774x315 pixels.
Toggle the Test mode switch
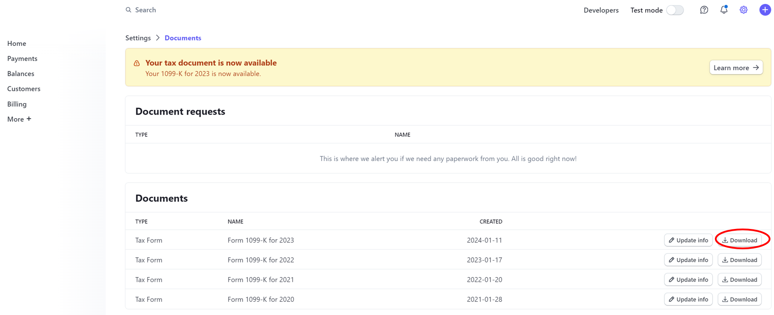tap(675, 10)
